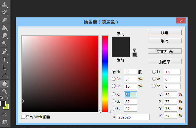
Task: Select the S saturation radio button
Action: [113, 79]
